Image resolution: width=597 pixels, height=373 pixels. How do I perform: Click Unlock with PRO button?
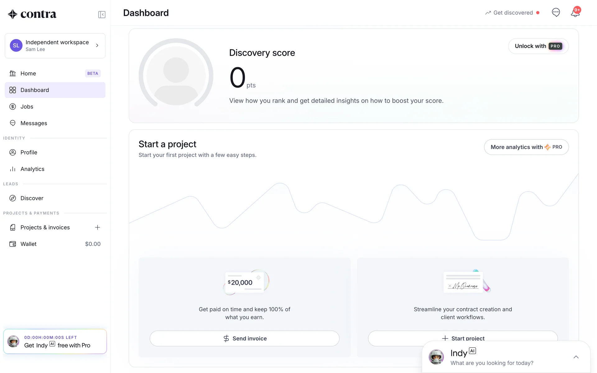tap(538, 46)
